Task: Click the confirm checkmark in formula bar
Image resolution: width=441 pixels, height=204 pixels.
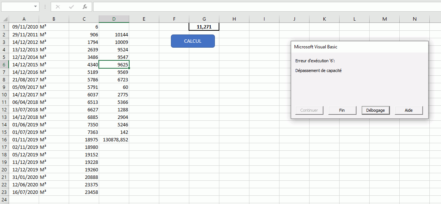Action: 71,7
